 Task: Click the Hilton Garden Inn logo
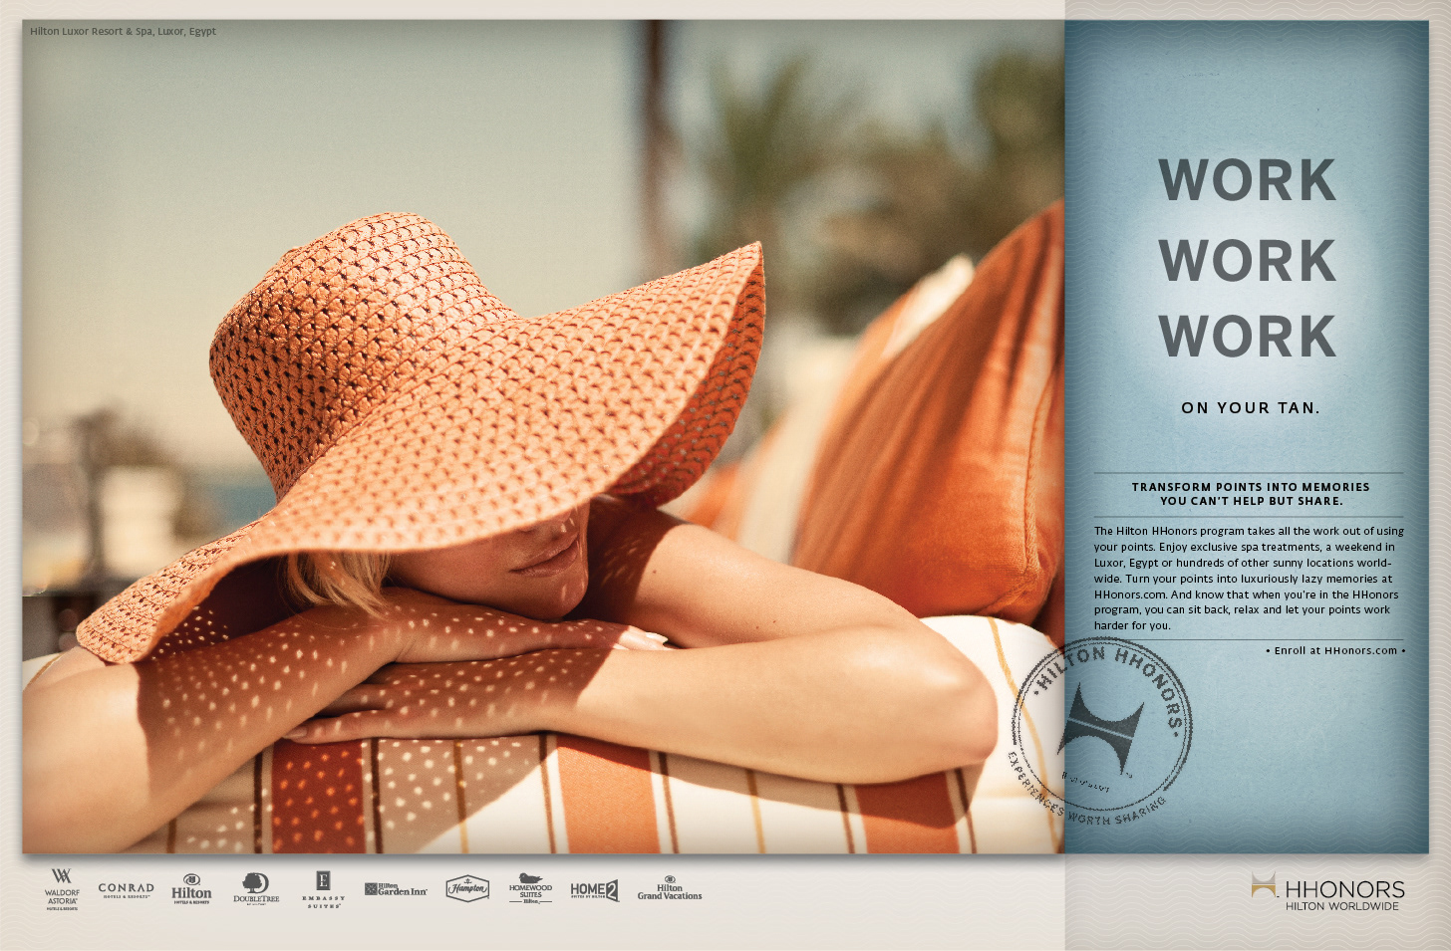pyautogui.click(x=396, y=889)
